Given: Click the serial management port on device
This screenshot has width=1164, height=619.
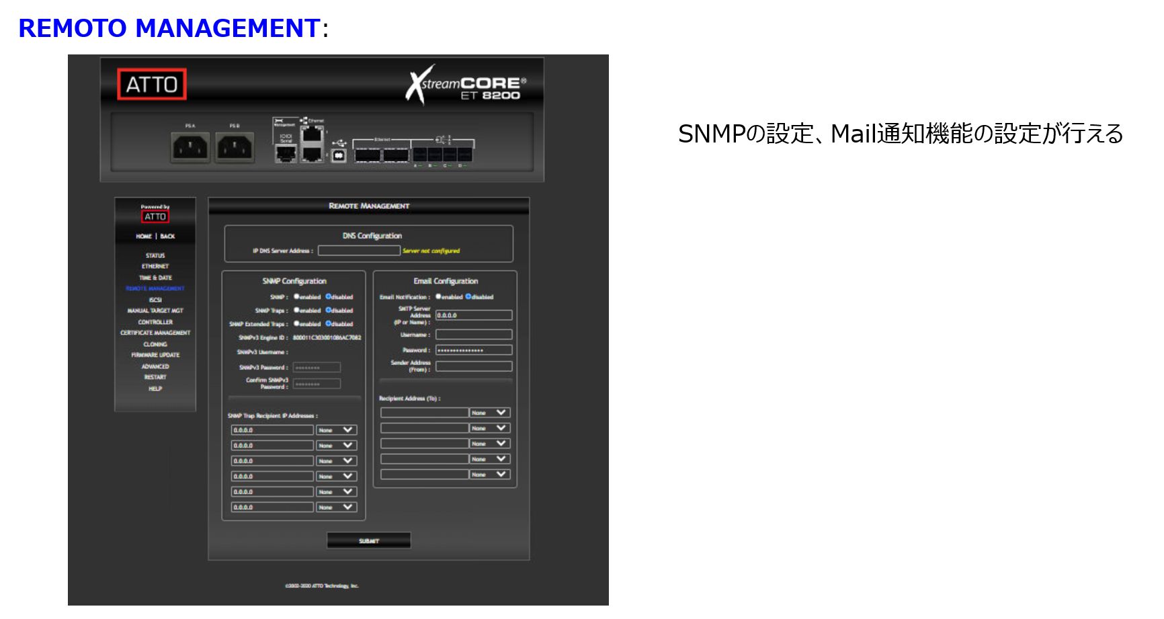Looking at the screenshot, I should tap(286, 154).
